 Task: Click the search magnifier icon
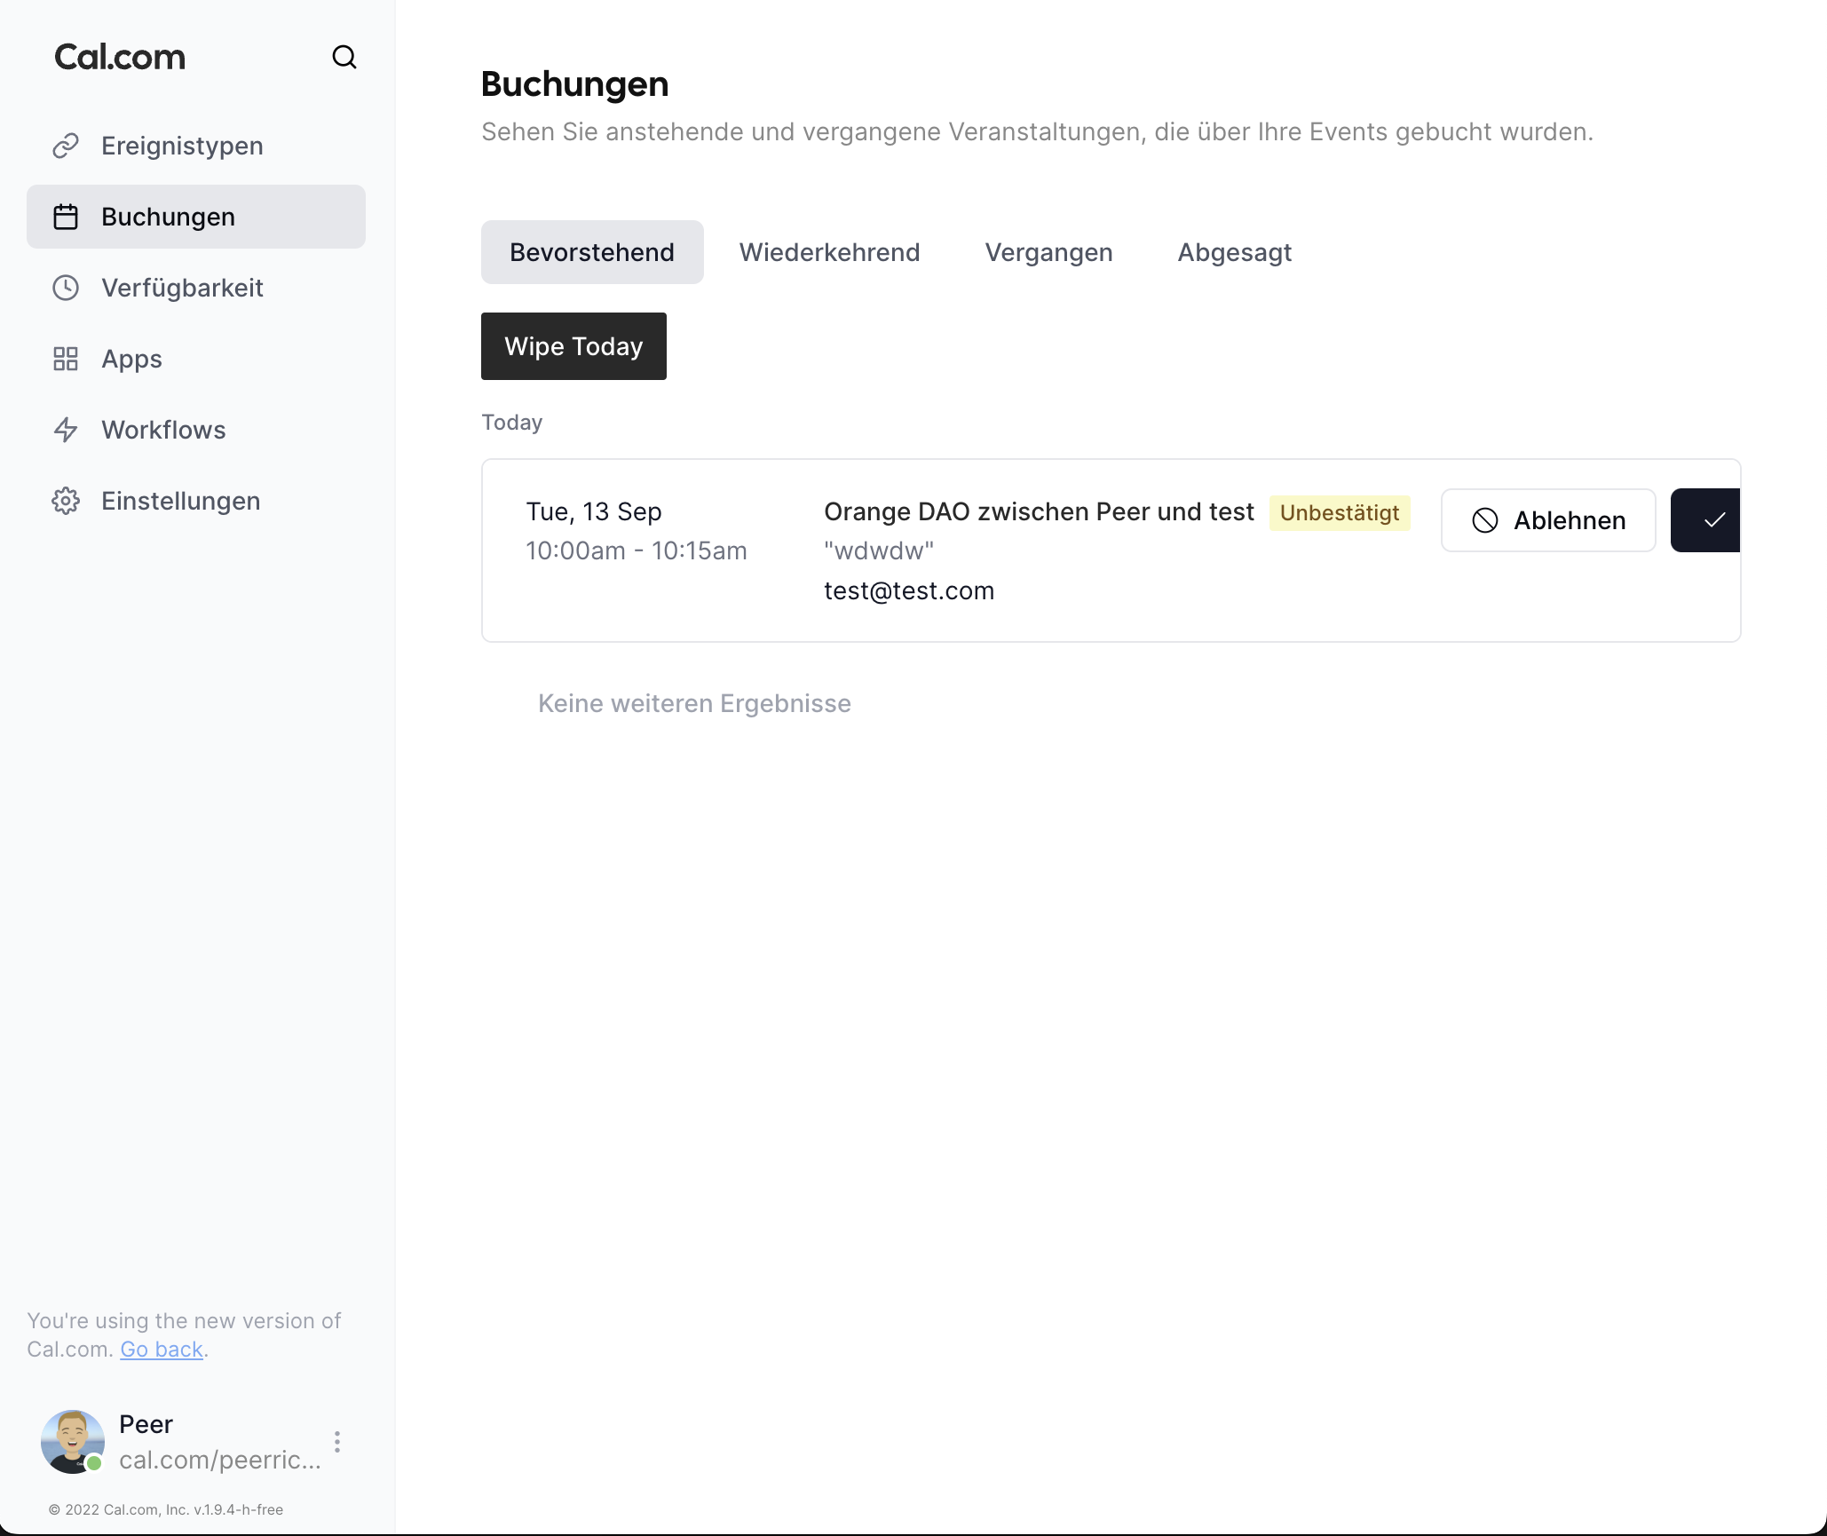coord(344,58)
